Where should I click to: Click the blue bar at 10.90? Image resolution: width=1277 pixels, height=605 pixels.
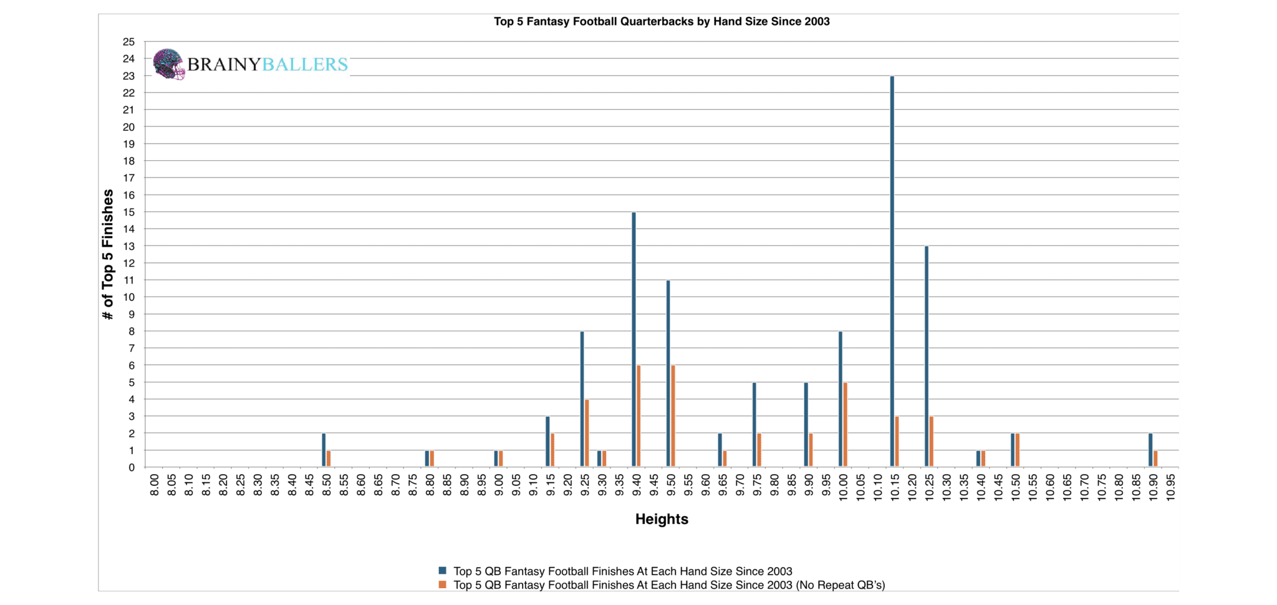tap(1150, 450)
